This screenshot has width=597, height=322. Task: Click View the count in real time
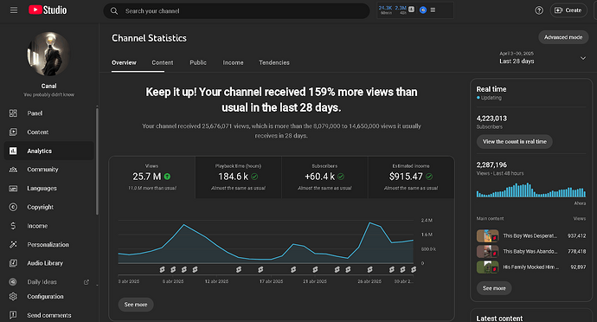click(515, 141)
